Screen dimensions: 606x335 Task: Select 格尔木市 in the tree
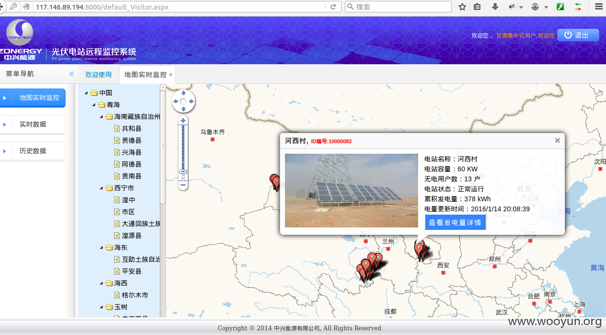[x=135, y=295]
